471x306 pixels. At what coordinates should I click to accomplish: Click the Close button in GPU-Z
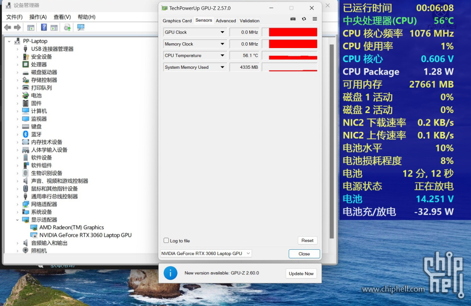[x=304, y=254]
